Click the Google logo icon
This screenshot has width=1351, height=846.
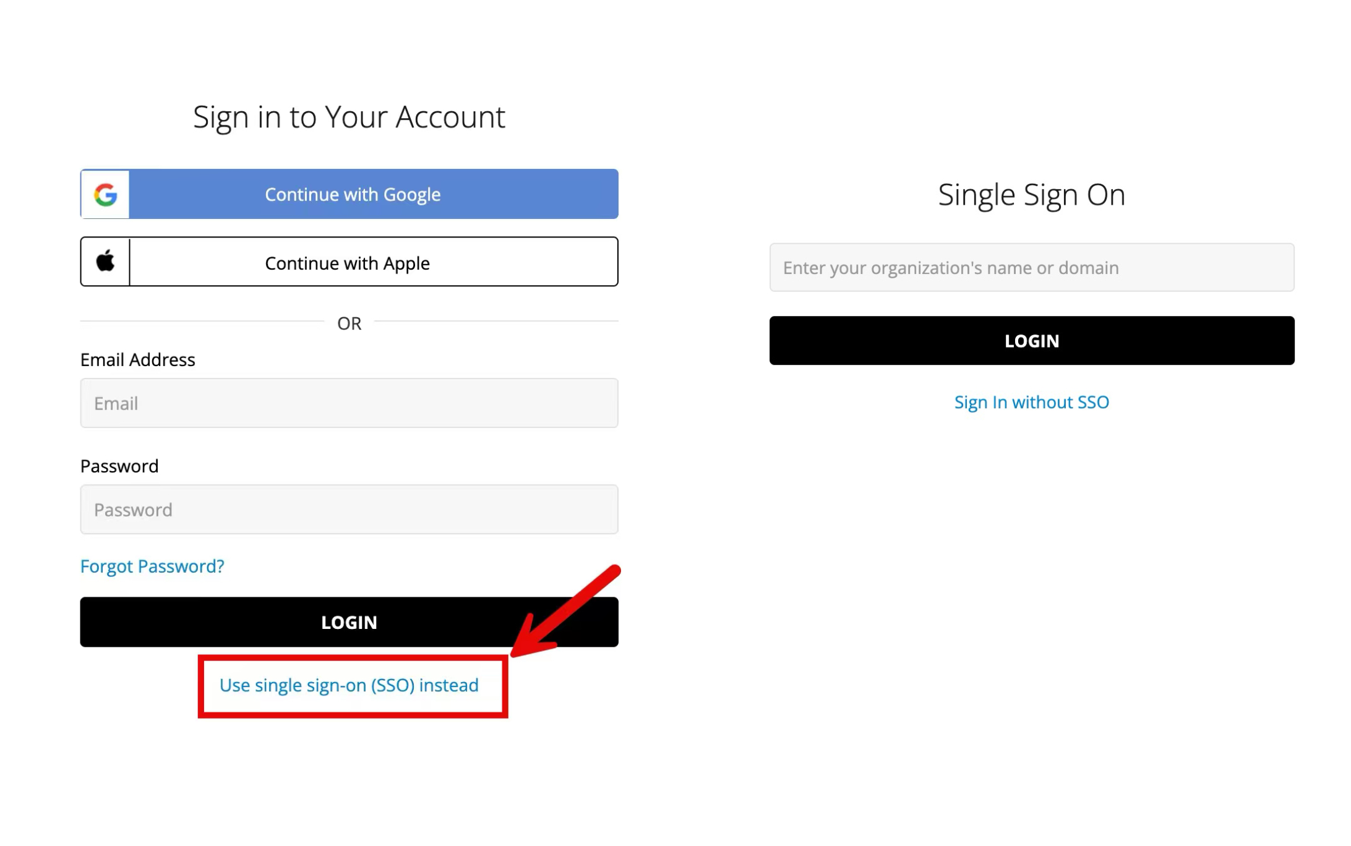pos(106,194)
